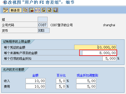Click the 收入 row label
This screenshot has width=126, height=94.
tap(7, 81)
